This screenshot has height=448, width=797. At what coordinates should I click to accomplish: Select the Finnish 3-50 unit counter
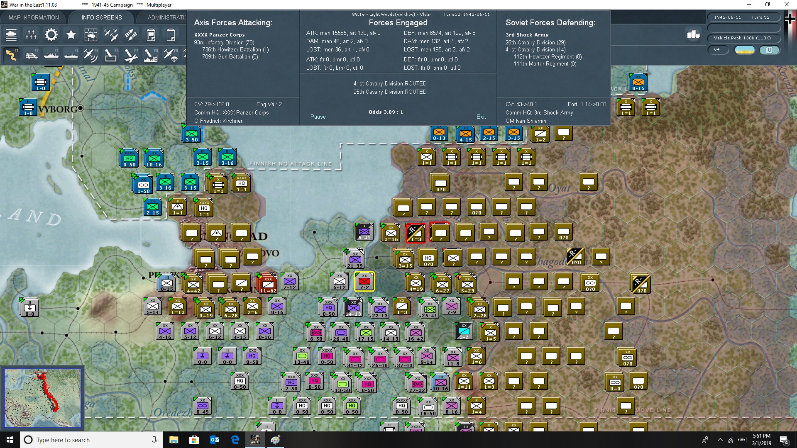[x=191, y=134]
